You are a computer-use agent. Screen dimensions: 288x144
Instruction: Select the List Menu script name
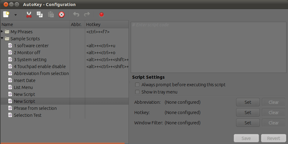tap(23, 87)
